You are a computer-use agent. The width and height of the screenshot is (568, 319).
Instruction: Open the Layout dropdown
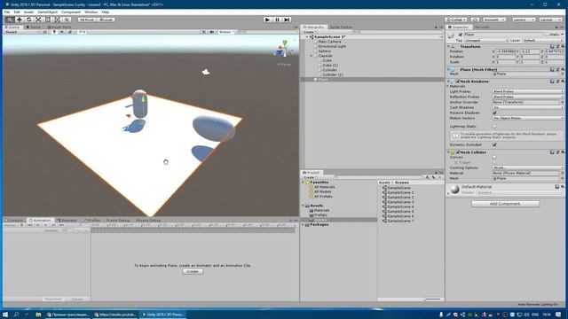click(549, 19)
